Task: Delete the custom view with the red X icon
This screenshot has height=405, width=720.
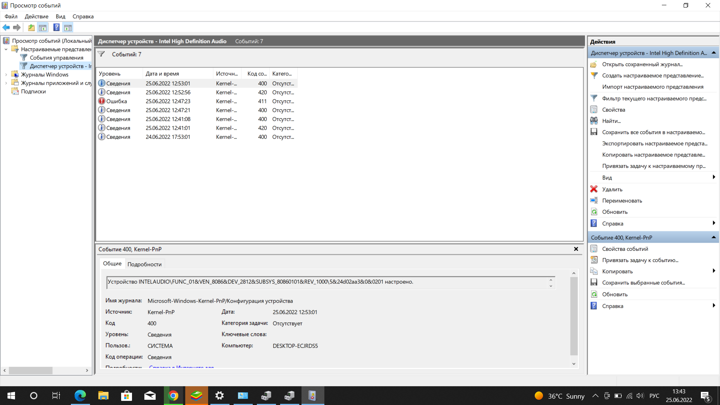Action: coord(594,189)
